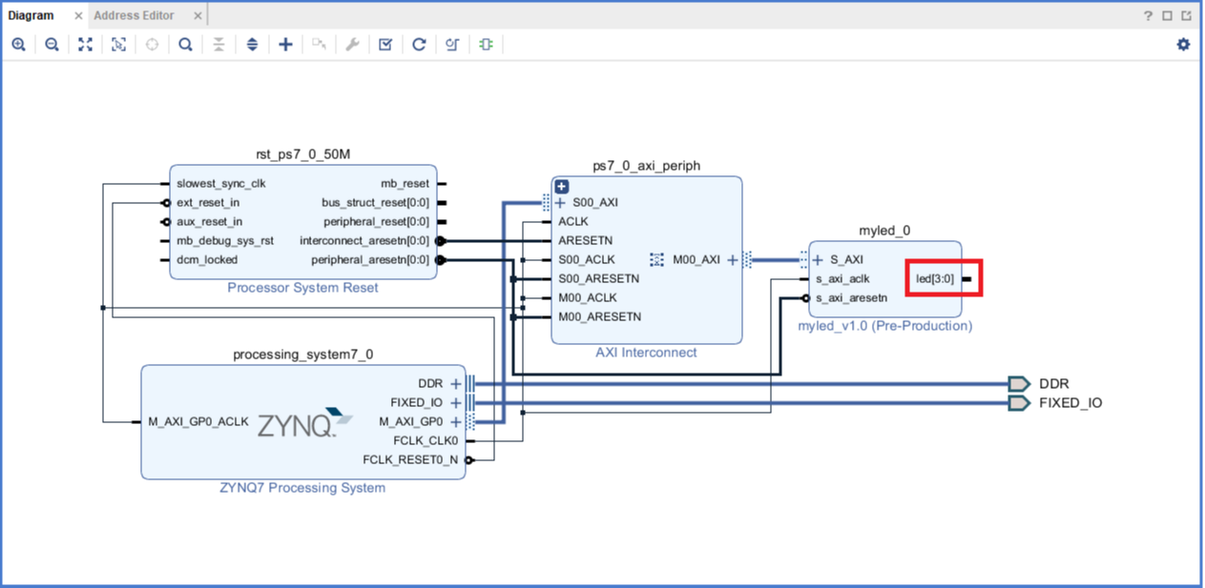Viewport: 1205px width, 588px height.
Task: Float the Diagram panel window
Action: point(1185,15)
